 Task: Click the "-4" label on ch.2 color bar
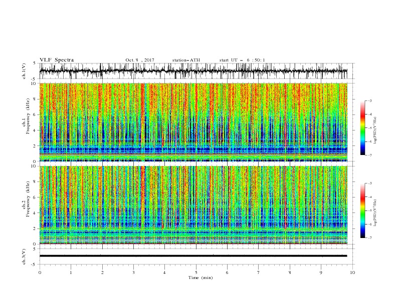(369, 197)
